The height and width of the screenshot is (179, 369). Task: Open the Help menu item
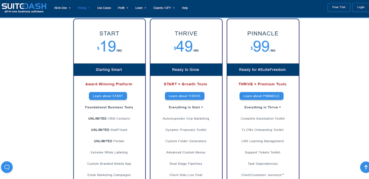coord(185,8)
